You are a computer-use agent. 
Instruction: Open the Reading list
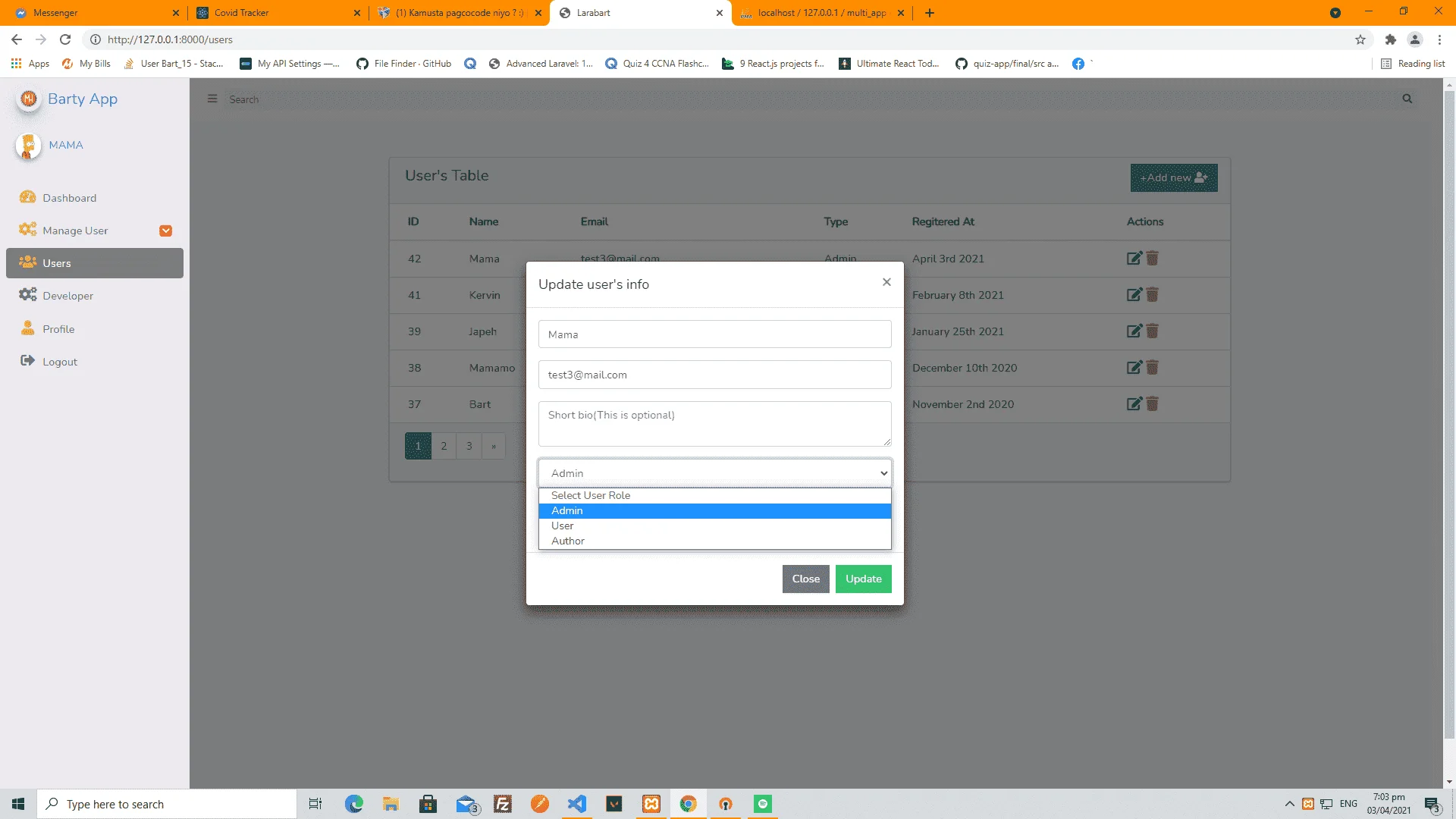(1413, 64)
